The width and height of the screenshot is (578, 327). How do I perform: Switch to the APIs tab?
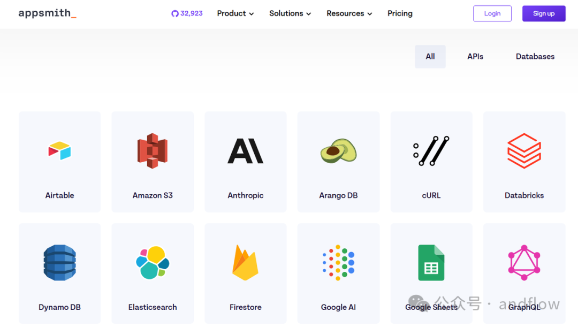(x=475, y=56)
